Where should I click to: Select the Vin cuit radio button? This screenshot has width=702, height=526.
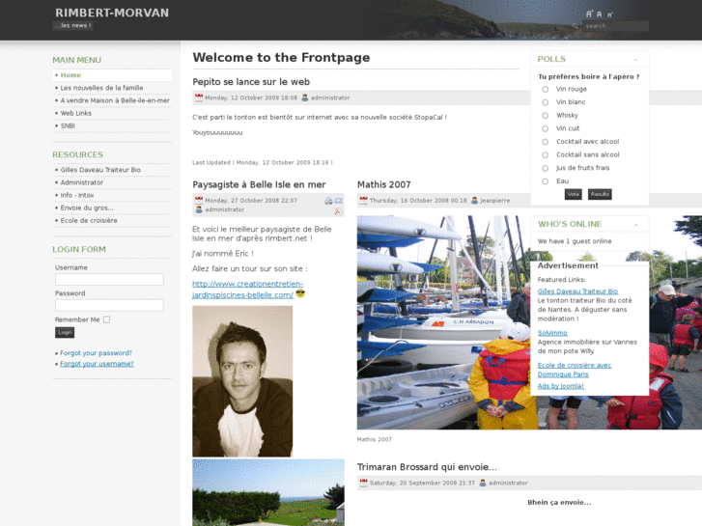tap(545, 129)
